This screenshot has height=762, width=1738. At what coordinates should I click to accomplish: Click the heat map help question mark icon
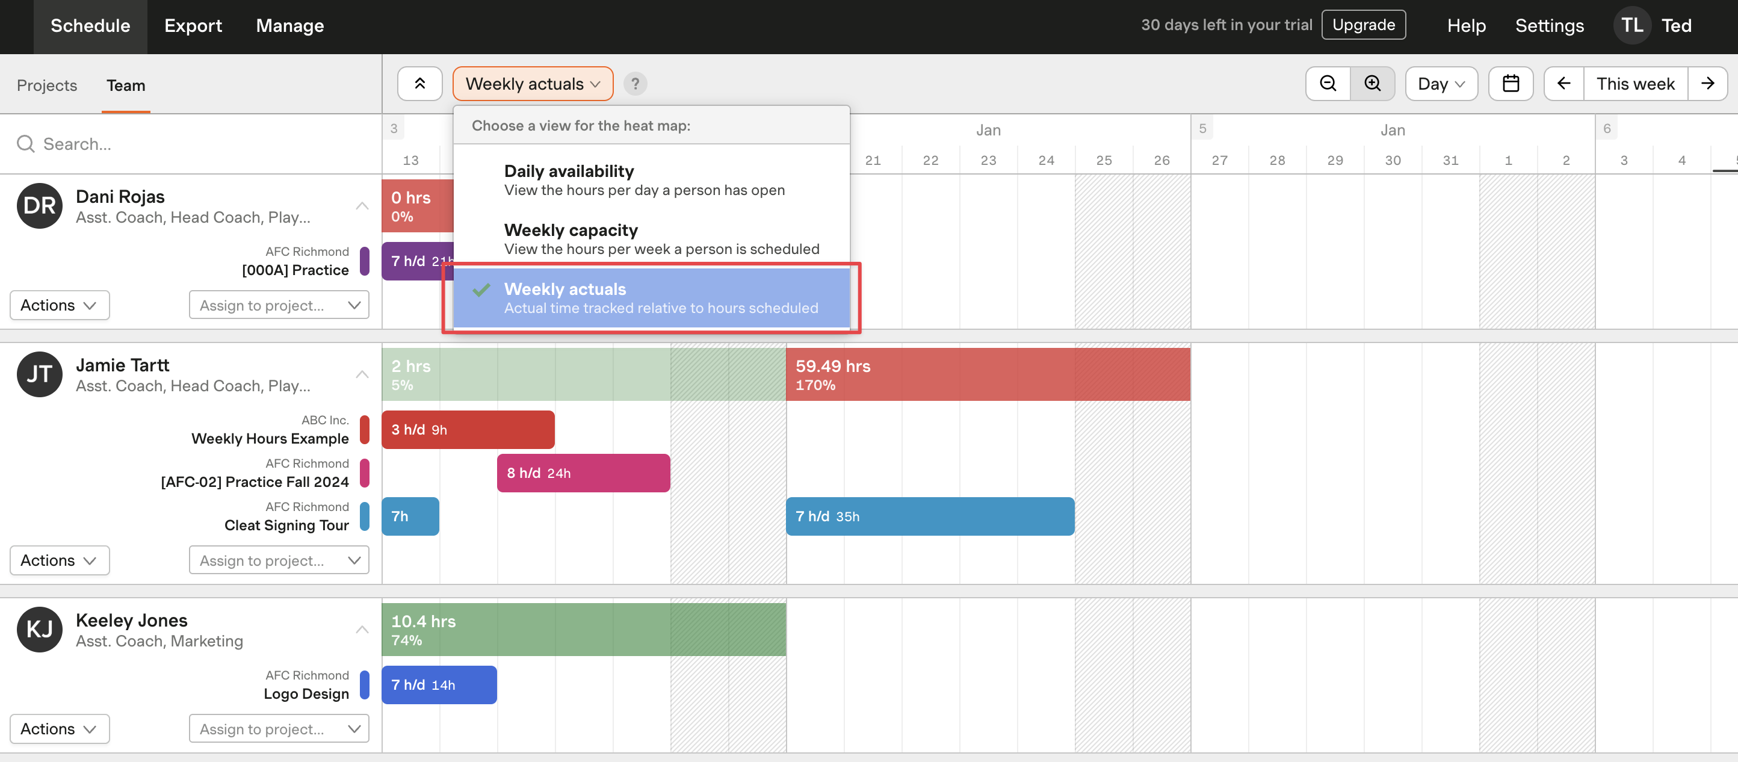pyautogui.click(x=635, y=84)
